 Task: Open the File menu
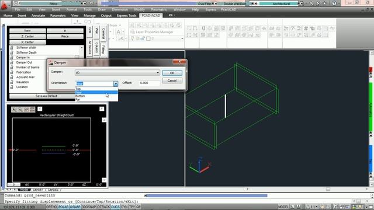click(18, 9)
